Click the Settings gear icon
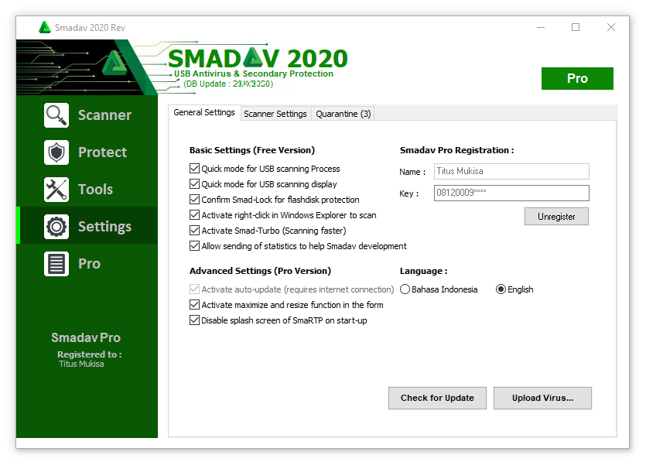 (56, 226)
